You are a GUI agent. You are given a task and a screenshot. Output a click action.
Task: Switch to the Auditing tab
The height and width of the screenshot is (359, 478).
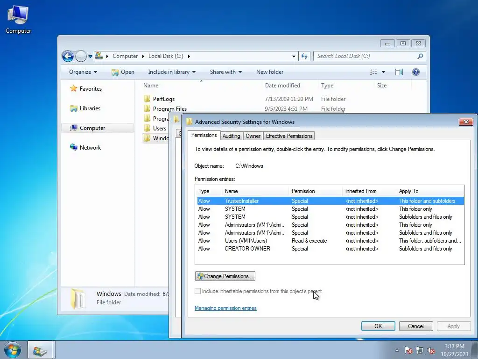click(231, 136)
